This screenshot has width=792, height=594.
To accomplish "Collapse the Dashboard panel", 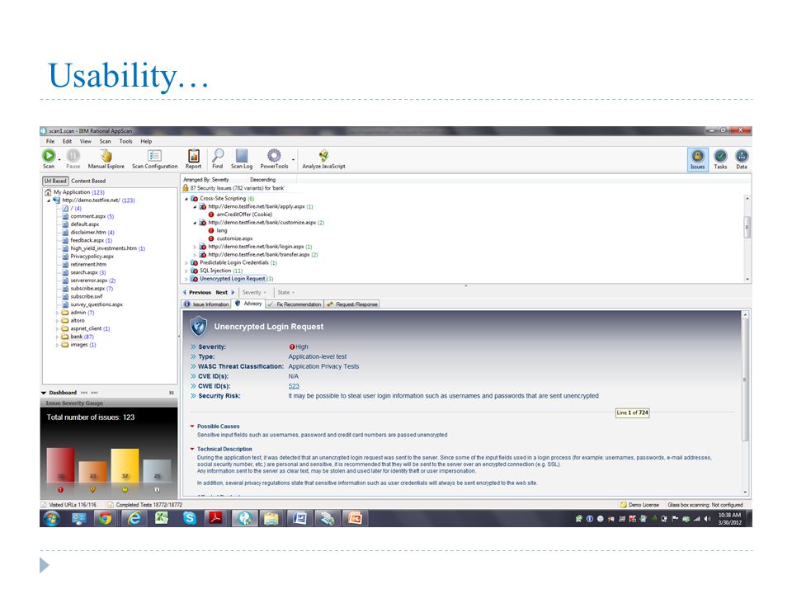I will (x=44, y=393).
